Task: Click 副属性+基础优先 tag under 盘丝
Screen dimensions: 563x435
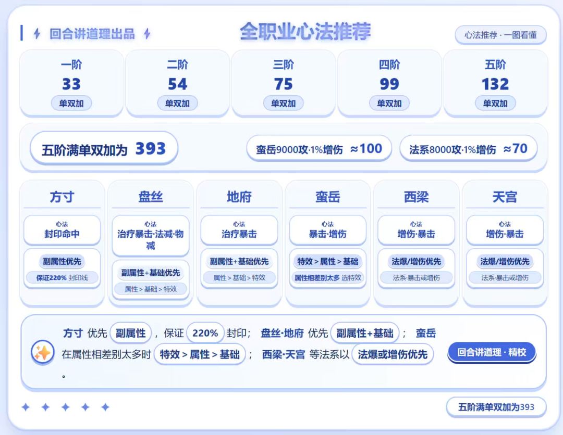Action: (x=151, y=273)
